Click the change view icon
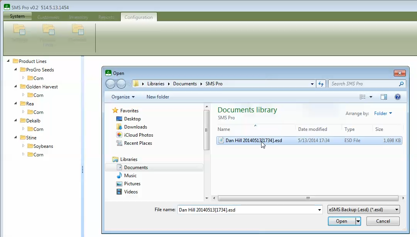Screen dimensions: 417x237 pos(363,97)
